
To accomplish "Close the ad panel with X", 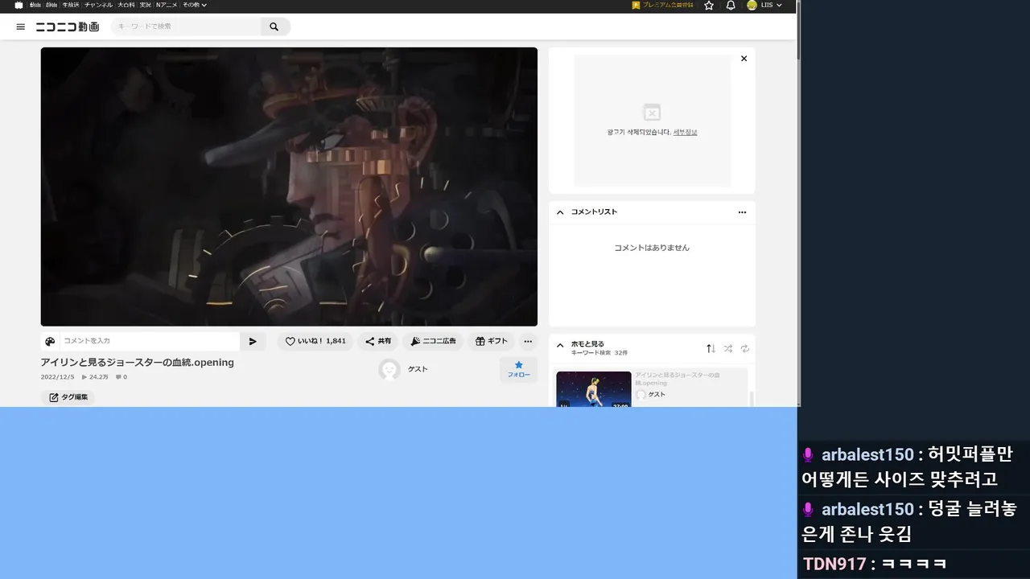I will (744, 59).
